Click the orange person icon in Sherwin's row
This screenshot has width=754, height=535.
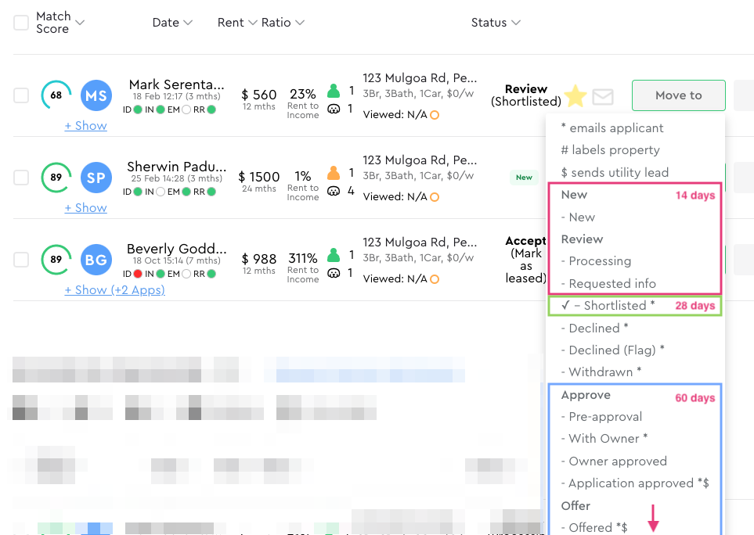(334, 172)
